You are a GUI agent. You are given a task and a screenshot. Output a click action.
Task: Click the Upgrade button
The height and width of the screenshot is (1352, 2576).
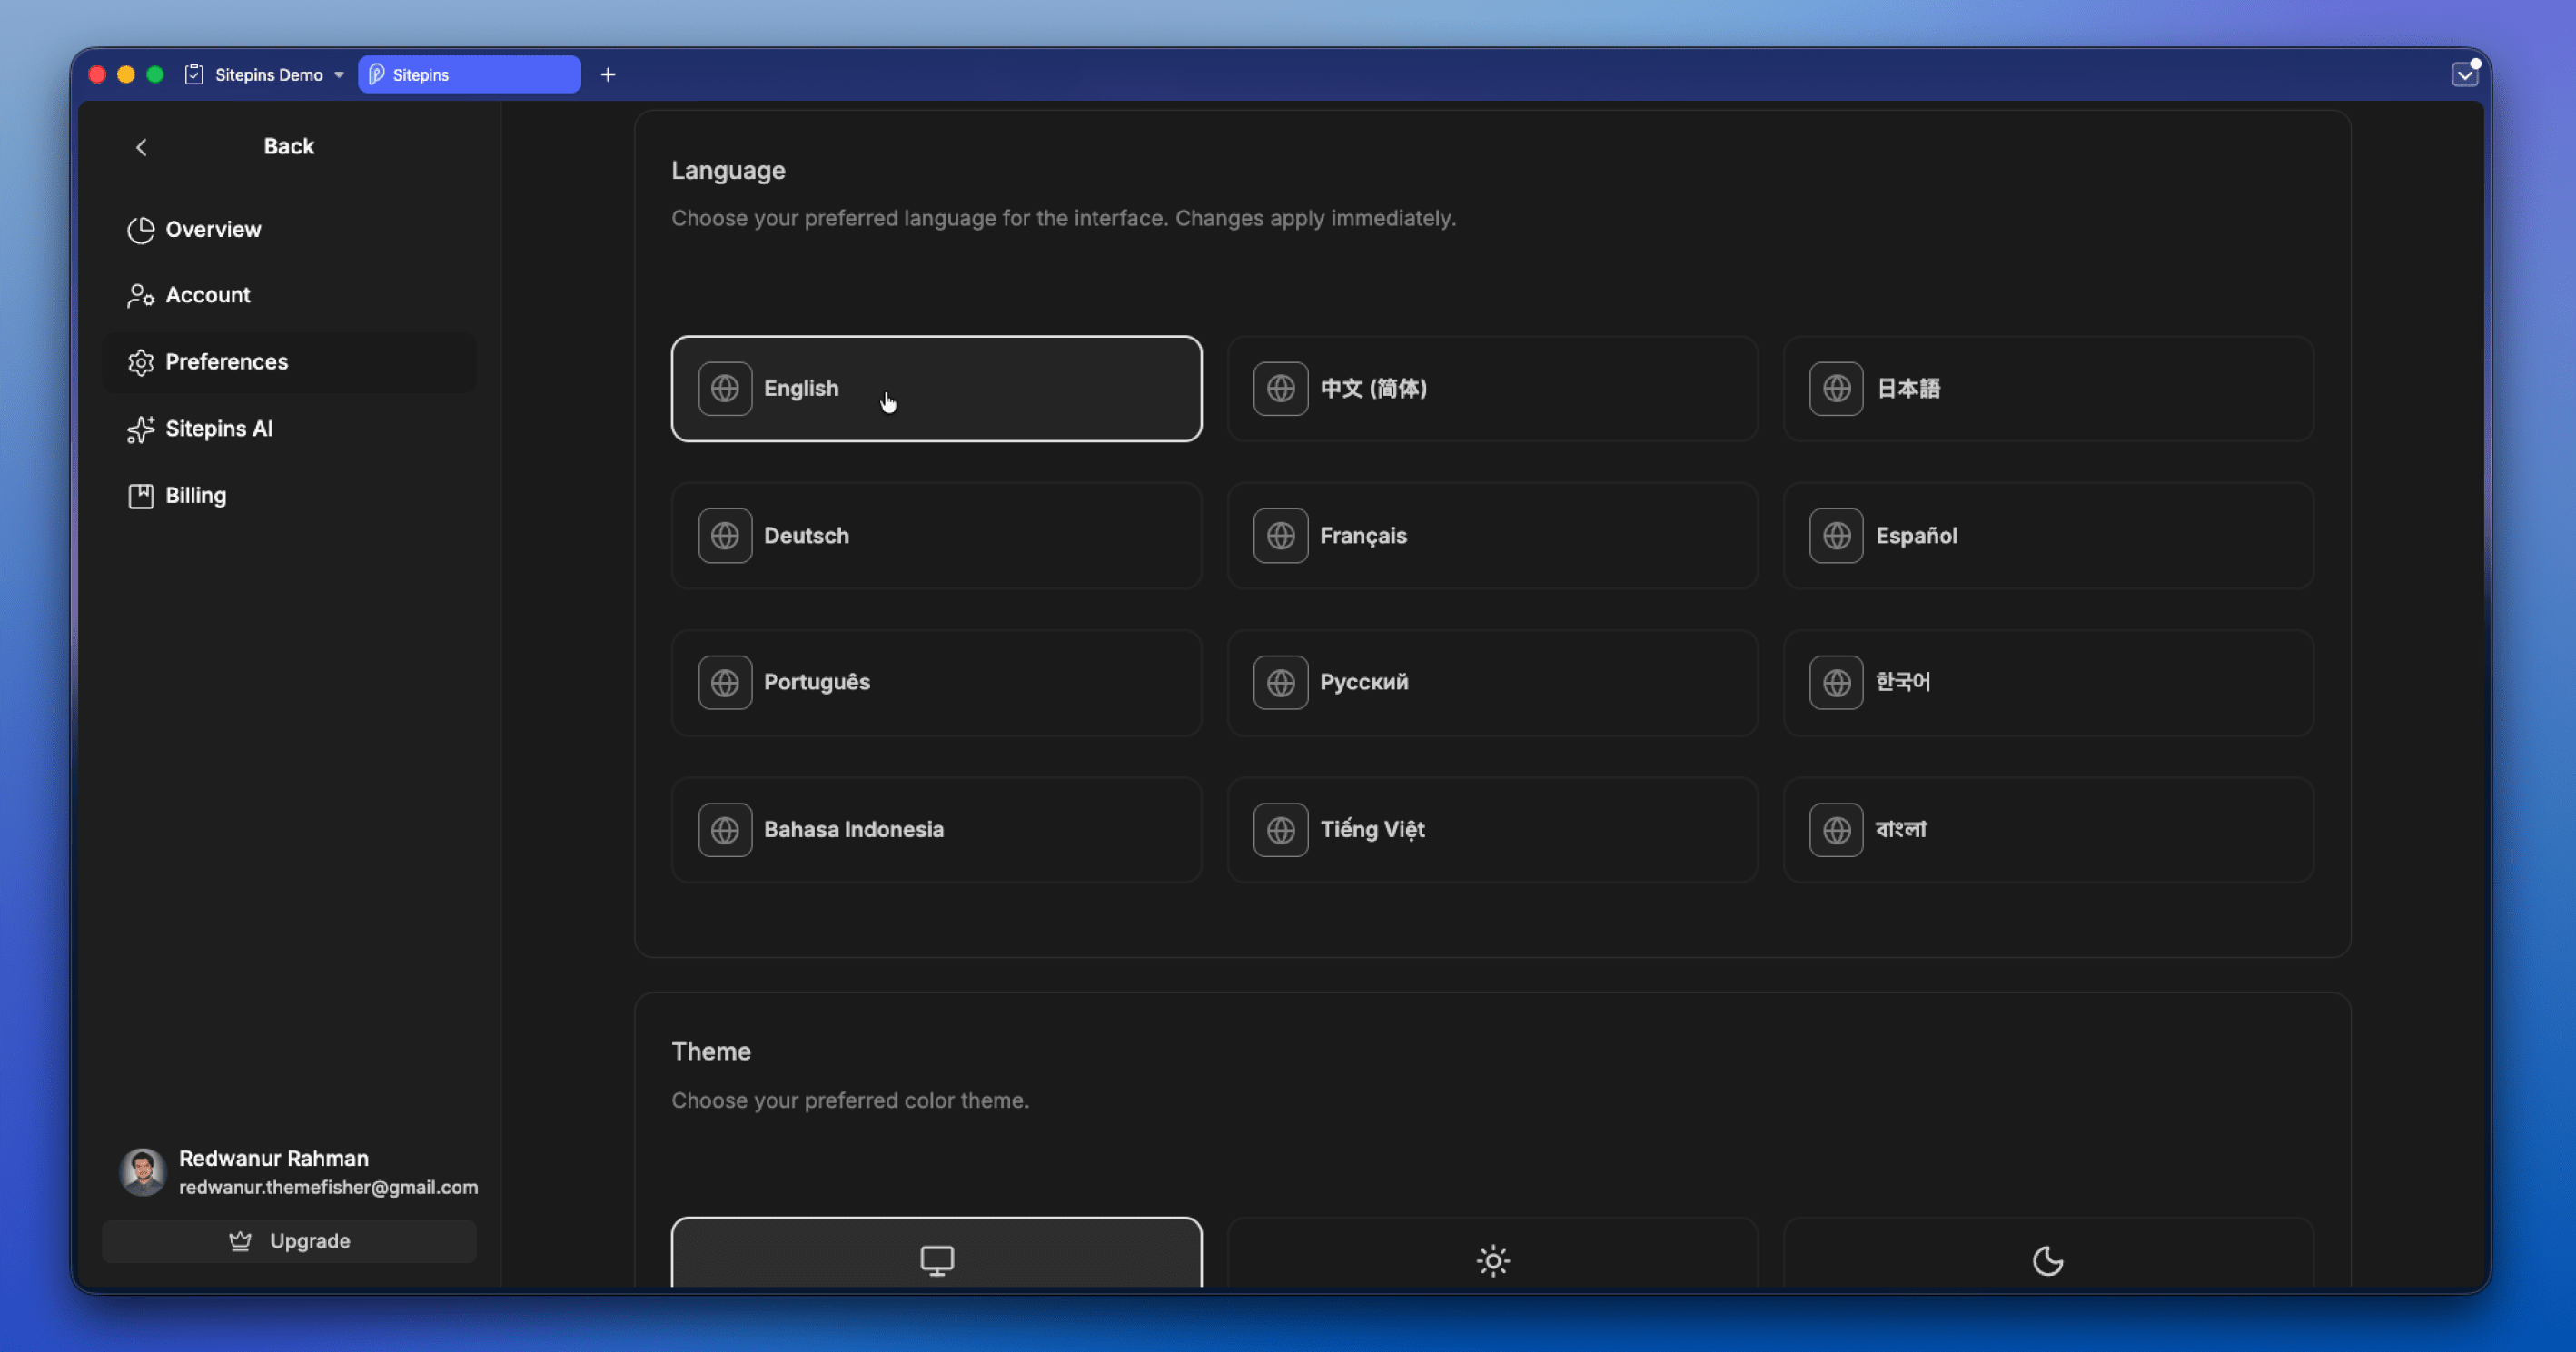[x=289, y=1241]
